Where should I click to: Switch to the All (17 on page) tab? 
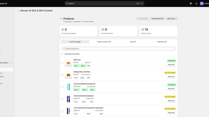click(75, 42)
